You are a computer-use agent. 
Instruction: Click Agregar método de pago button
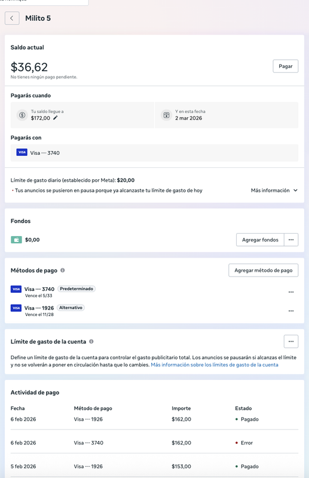click(x=263, y=270)
